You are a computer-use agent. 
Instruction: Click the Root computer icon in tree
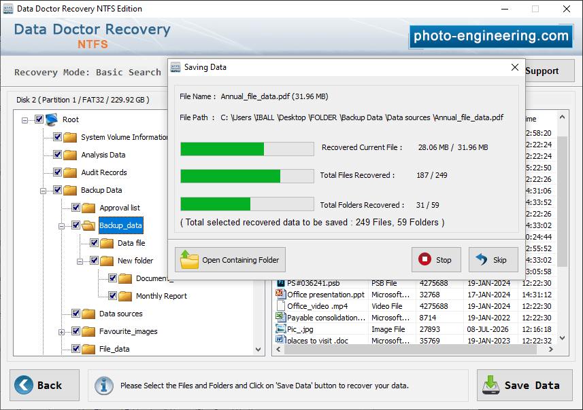[52, 119]
